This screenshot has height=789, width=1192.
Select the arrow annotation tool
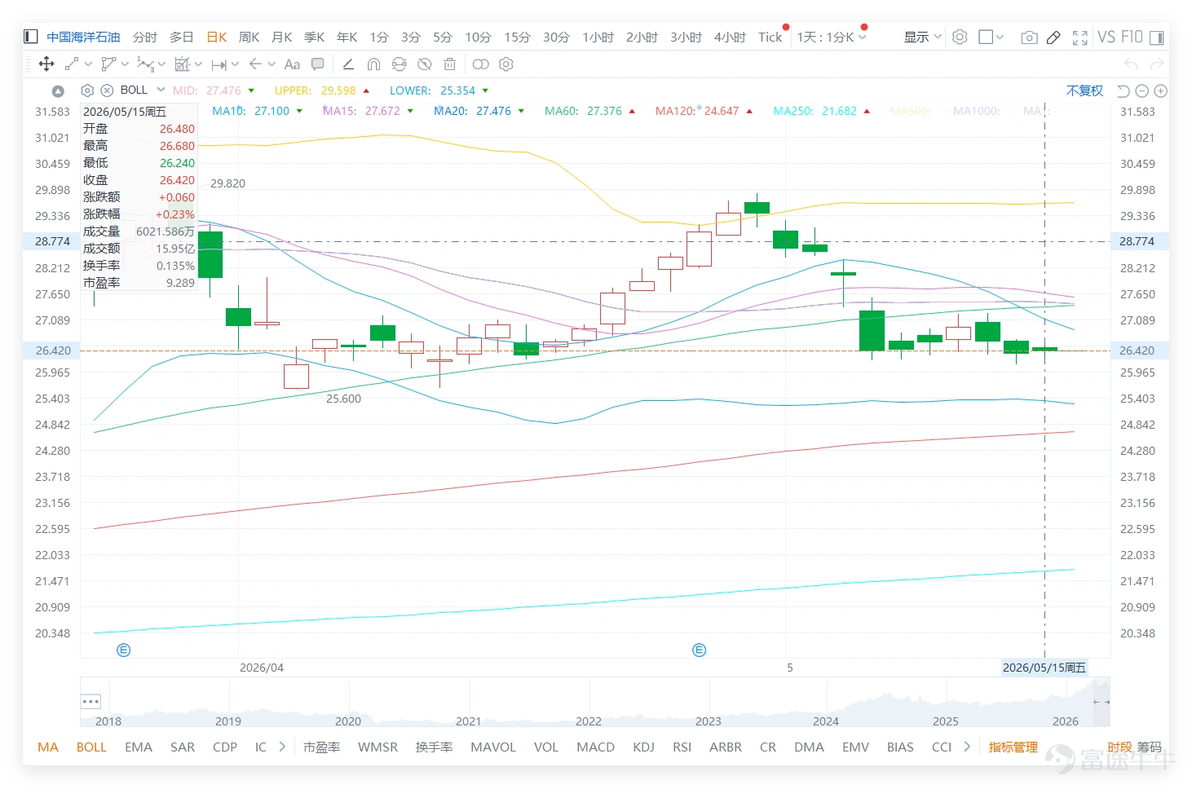coord(256,64)
